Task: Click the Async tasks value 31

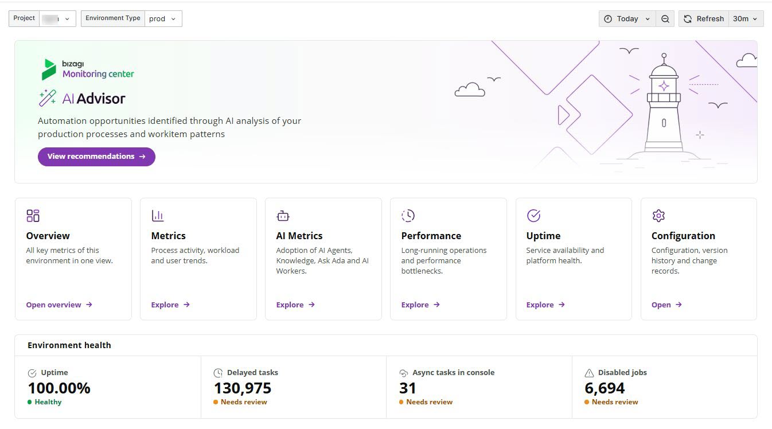Action: (x=408, y=388)
